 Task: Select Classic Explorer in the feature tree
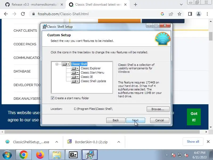[x=91, y=68]
